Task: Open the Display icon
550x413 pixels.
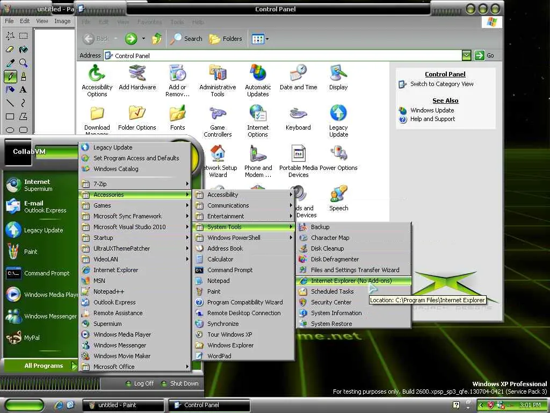Action: pyautogui.click(x=338, y=77)
